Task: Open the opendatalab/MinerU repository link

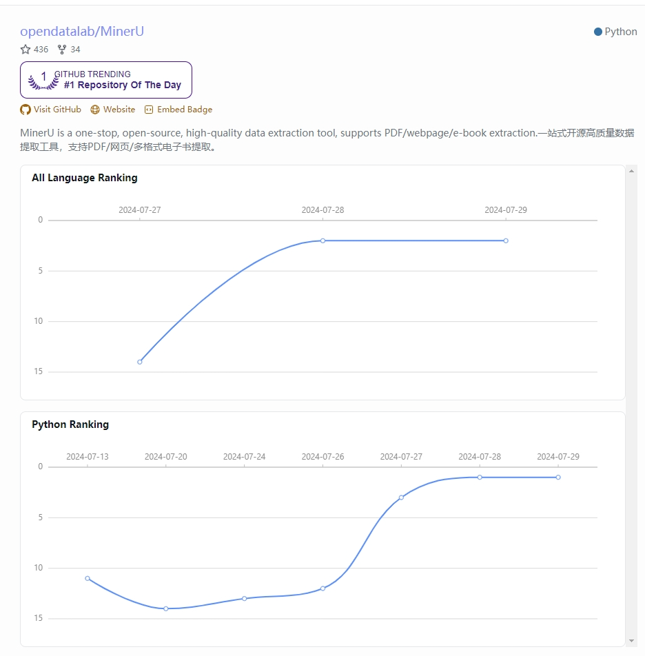Action: coord(83,31)
